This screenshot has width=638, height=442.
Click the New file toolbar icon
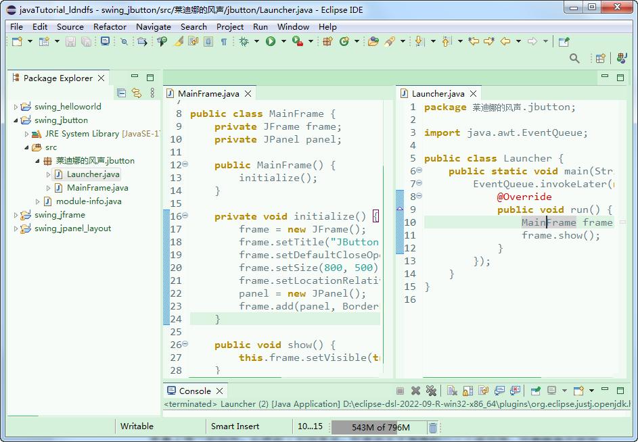[17, 42]
